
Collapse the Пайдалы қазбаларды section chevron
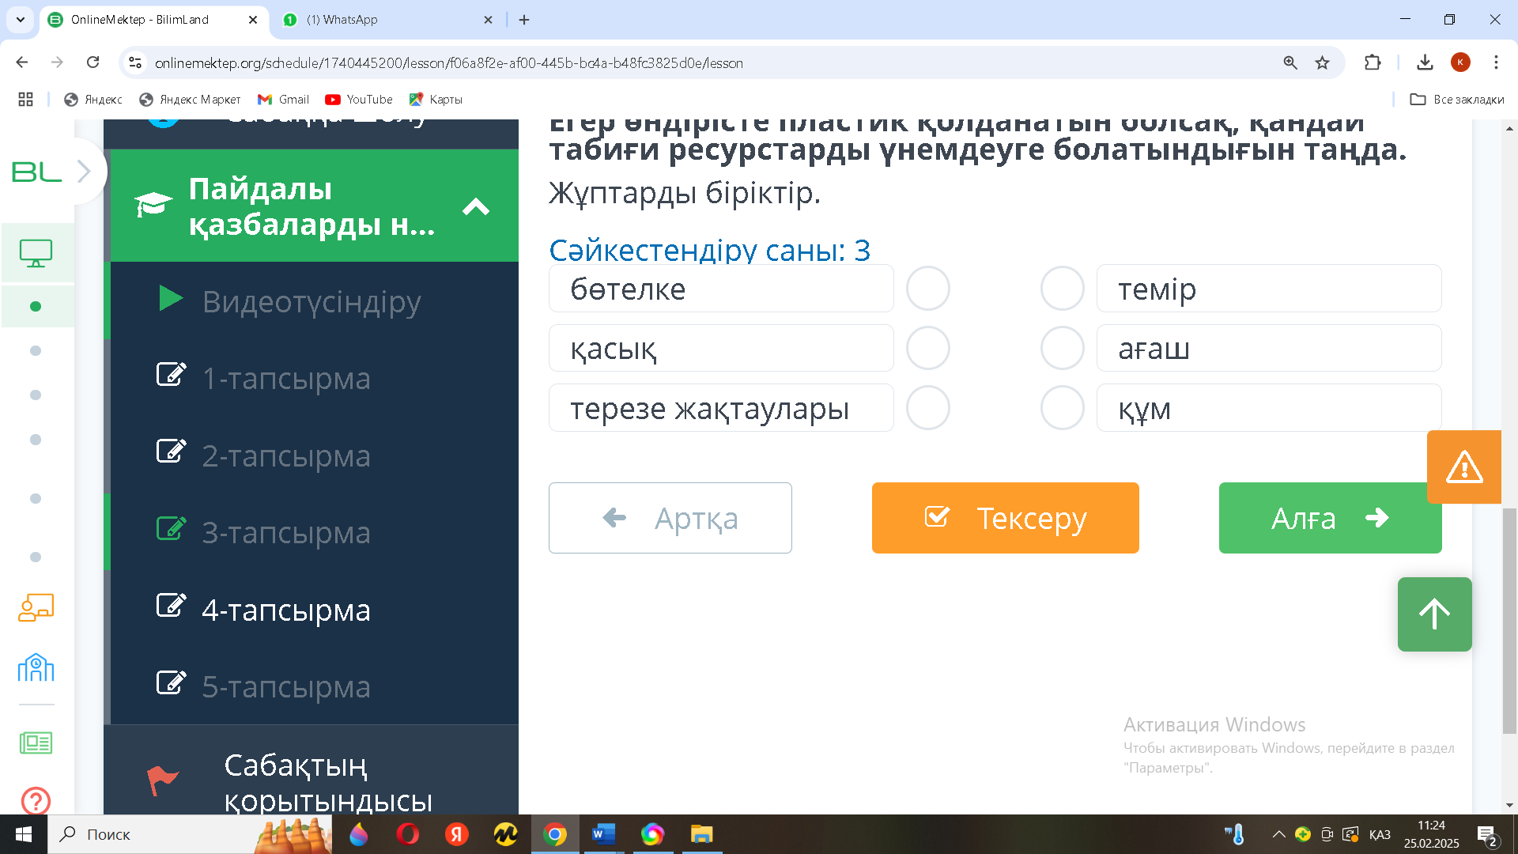coord(475,207)
